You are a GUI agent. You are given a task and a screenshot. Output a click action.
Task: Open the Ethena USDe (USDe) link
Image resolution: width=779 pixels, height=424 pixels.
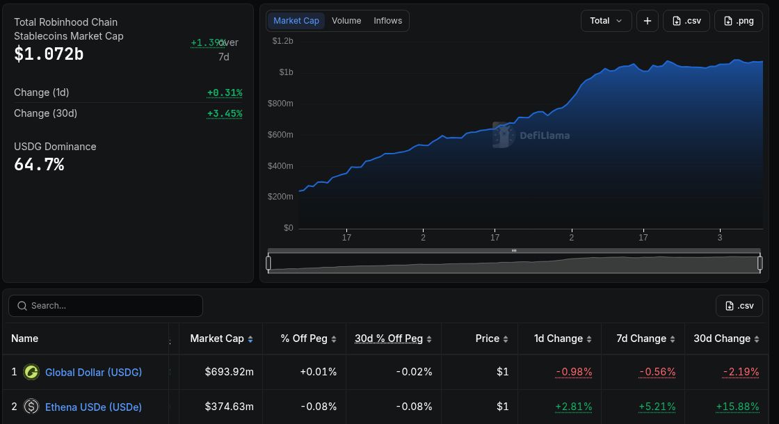[93, 407]
